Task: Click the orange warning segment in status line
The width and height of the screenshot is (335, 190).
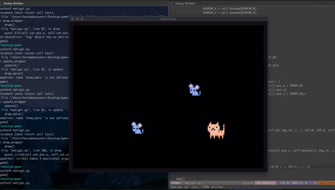Action: (x=327, y=183)
